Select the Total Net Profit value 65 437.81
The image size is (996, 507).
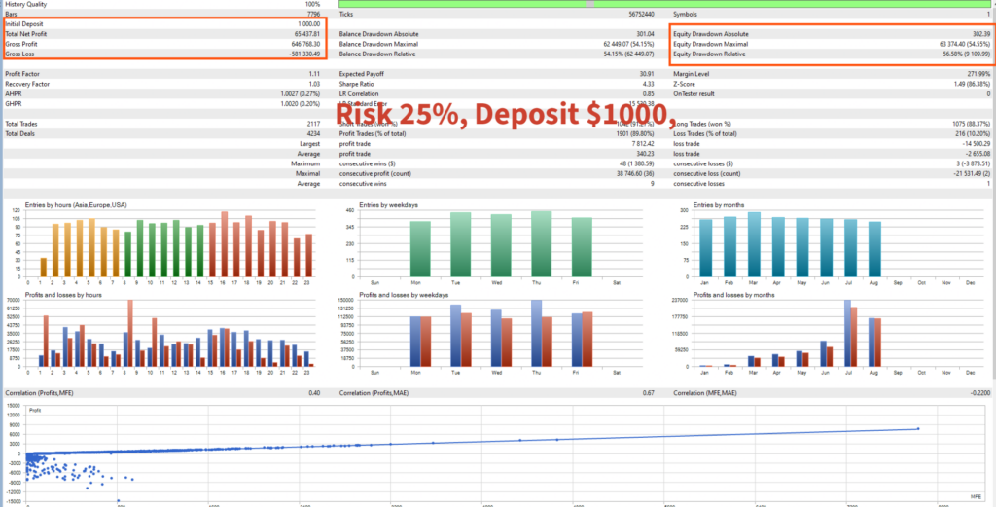(x=306, y=34)
